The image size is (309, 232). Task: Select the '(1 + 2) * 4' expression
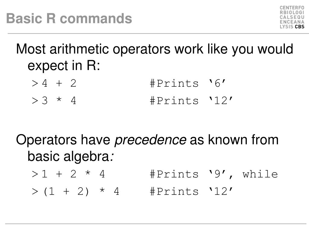[x=81, y=191]
